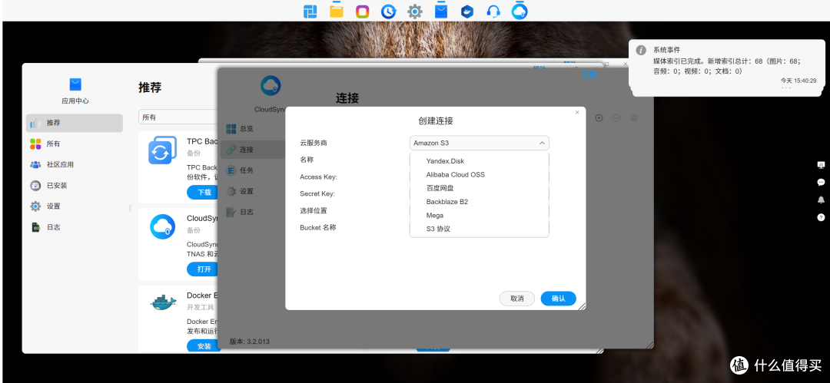Screen dimensions: 830x383
Task: Switch to 总览 in CloudSync sidebar
Action: pos(253,128)
